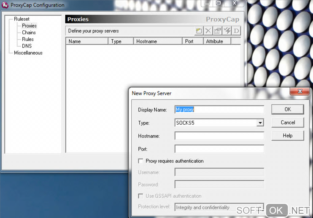Click the OK button in New Proxy Server
Image resolution: width=313 pixels, height=218 pixels.
(288, 109)
